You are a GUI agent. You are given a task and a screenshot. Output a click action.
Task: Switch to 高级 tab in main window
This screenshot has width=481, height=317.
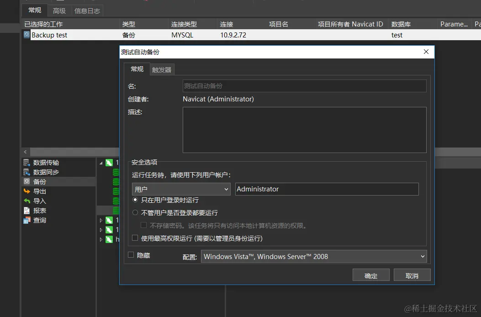click(x=59, y=11)
